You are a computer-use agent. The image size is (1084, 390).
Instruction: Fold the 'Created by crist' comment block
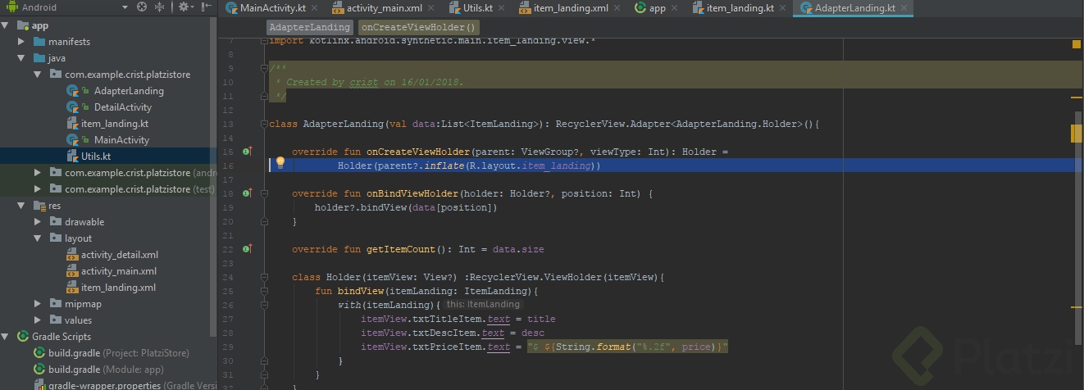pos(265,69)
